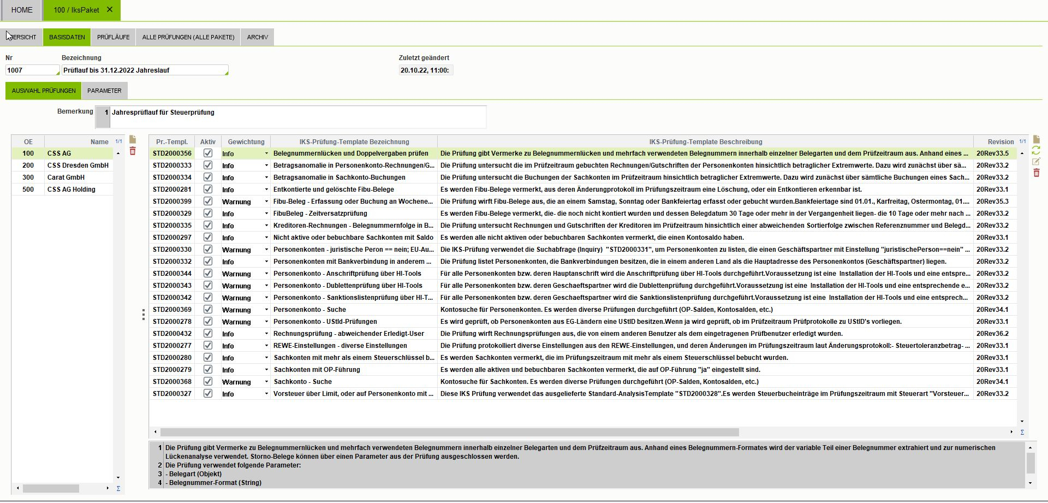The height and width of the screenshot is (503, 1048).
Task: Click the sum icon below the OE list
Action: [118, 488]
